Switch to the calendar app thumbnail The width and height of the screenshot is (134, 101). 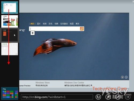pos(10,49)
